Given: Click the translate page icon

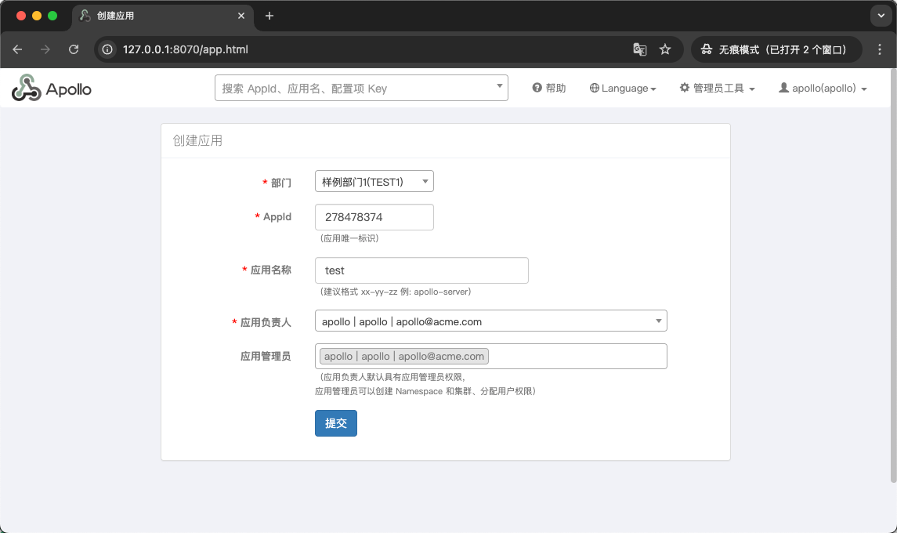Looking at the screenshot, I should tap(640, 49).
